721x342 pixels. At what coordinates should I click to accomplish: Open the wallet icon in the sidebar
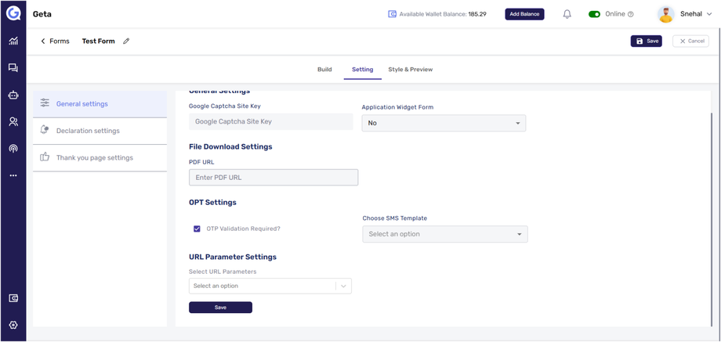click(x=13, y=298)
